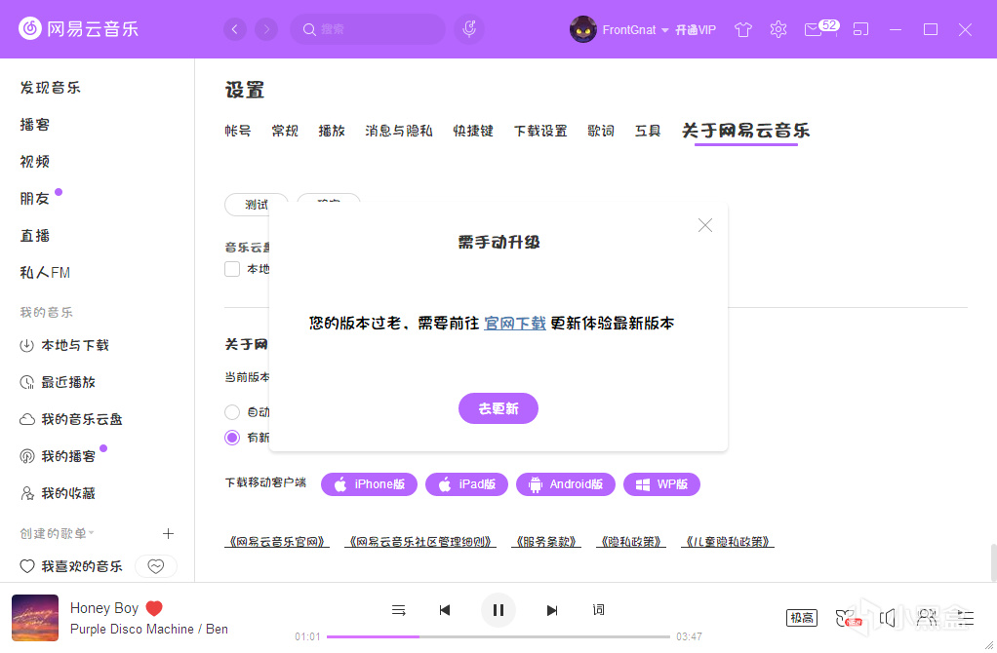Image resolution: width=997 pixels, height=653 pixels.
Task: Collapse the 创建的歌单 section
Action: pos(57,533)
